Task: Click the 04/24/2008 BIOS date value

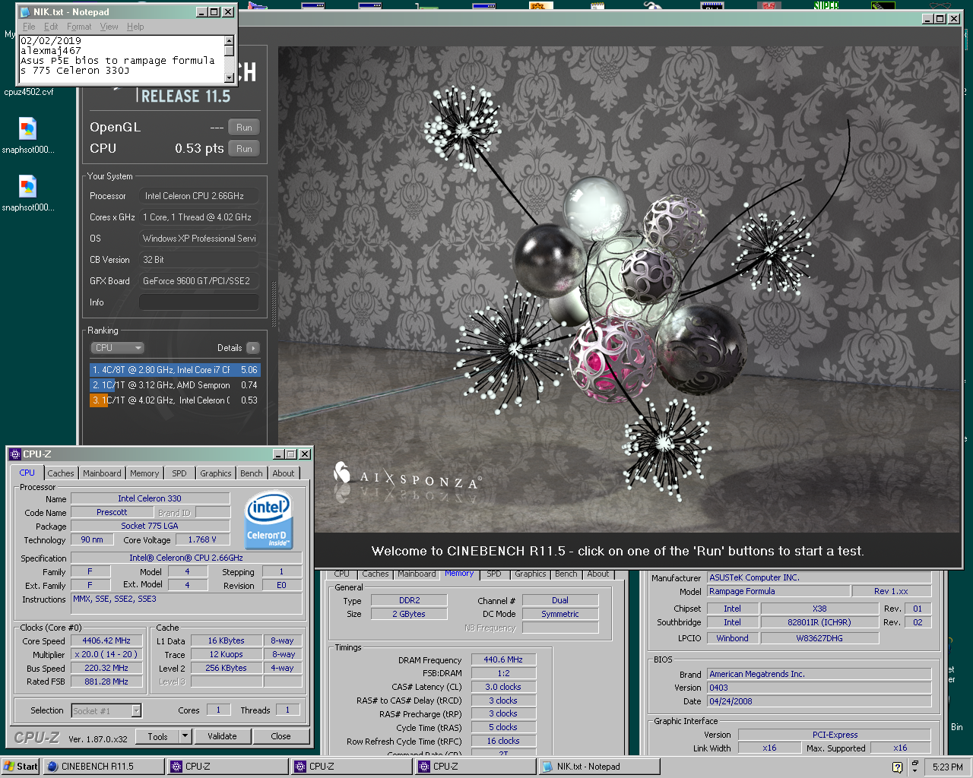Action: coord(819,701)
